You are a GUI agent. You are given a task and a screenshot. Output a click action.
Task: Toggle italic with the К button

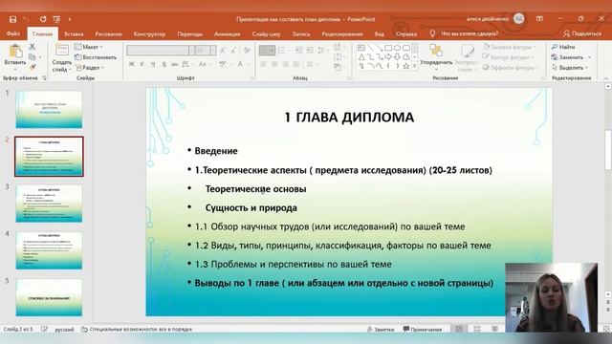pos(142,64)
